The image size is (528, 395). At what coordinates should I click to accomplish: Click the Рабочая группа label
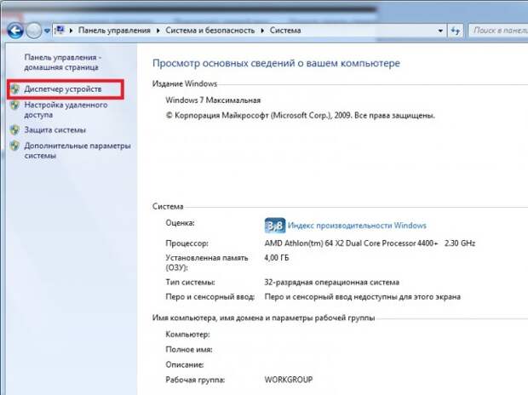195,380
